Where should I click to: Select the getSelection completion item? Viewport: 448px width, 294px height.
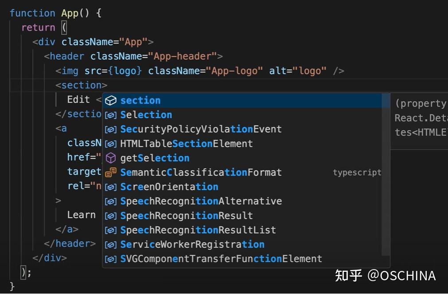coord(155,158)
